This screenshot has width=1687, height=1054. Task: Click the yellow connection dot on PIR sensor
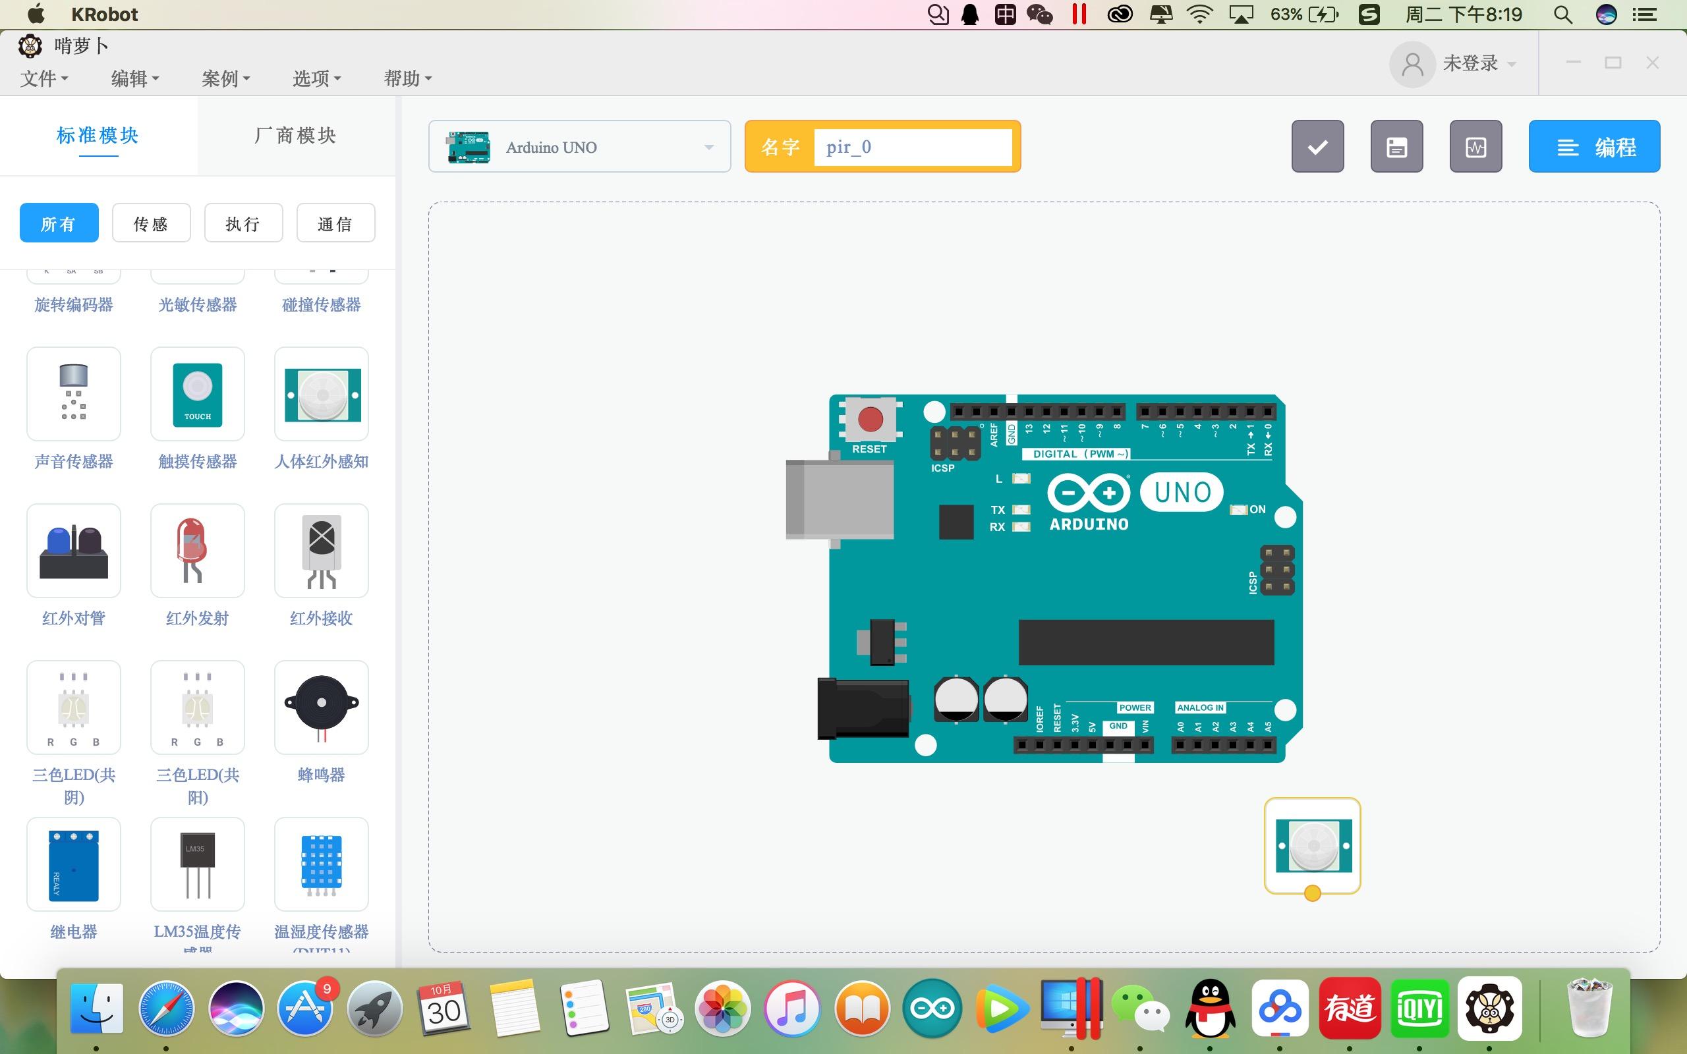1312,894
